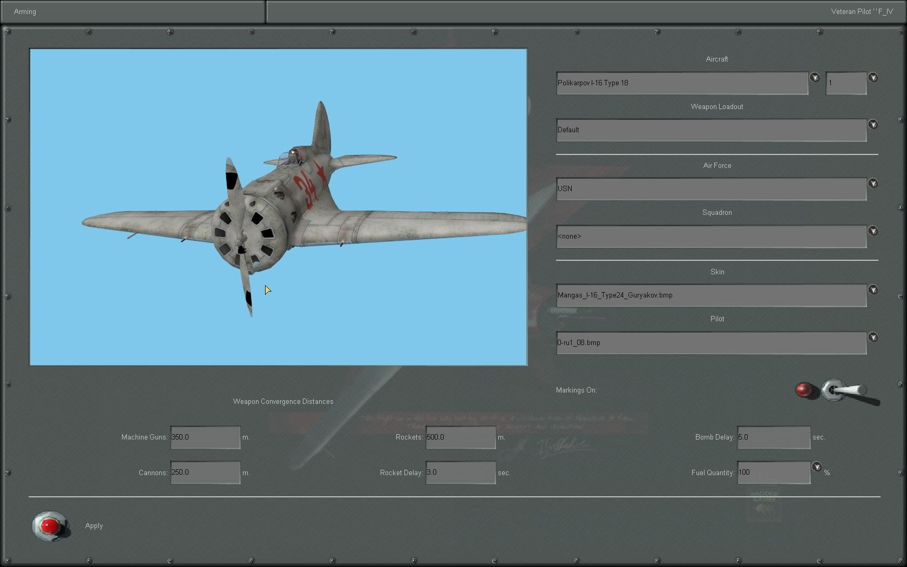Click the Apply text label
The image size is (907, 567).
coord(94,526)
